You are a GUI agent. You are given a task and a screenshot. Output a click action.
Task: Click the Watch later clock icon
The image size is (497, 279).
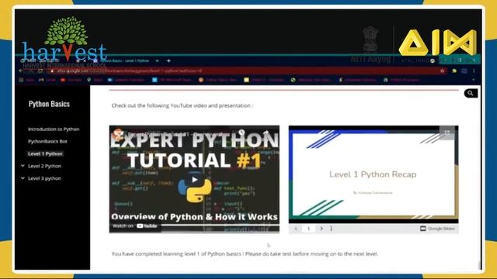pyautogui.click(x=242, y=133)
